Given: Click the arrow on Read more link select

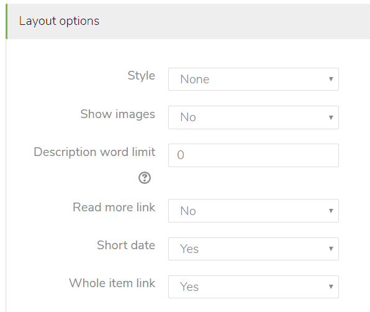Looking at the screenshot, I should [x=331, y=211].
